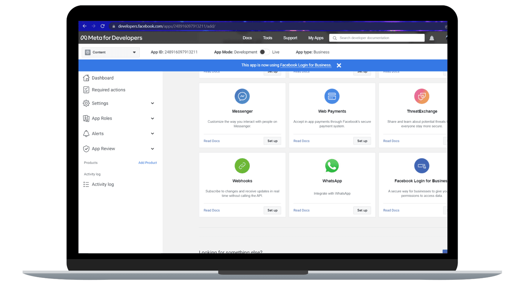
Task: Toggle App Mode from Development to Live
Action: coord(264,52)
